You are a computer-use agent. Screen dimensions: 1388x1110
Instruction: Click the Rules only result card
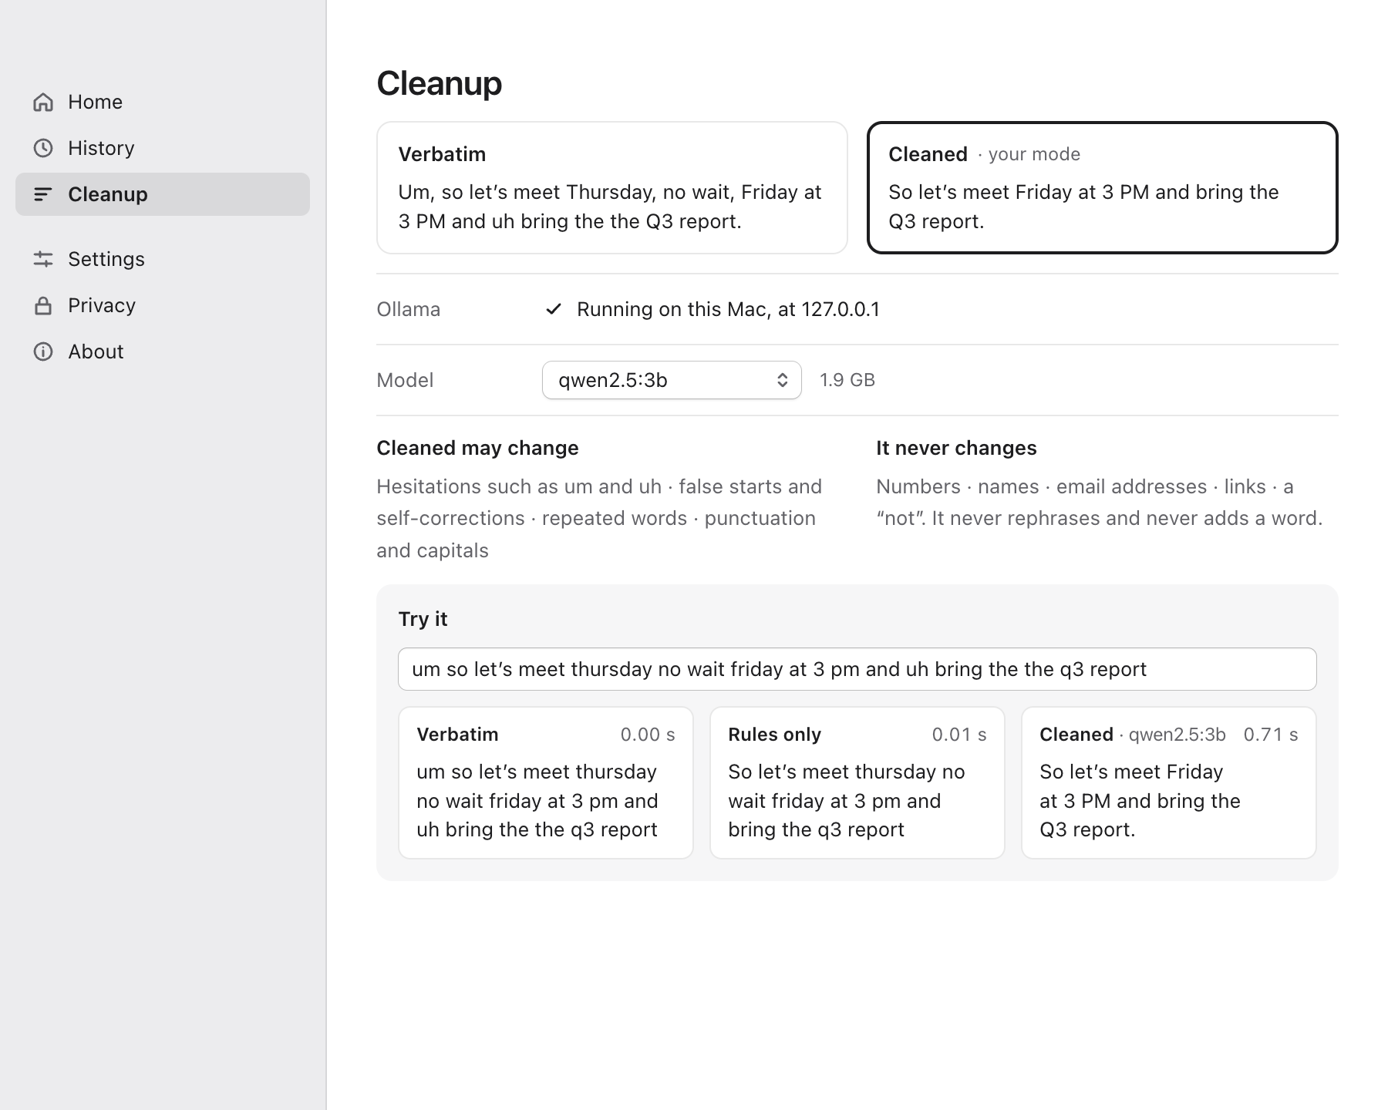[857, 782]
